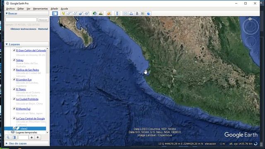Click the streaming status icon in status bar
Screen dimensions: 265x149
256,144
